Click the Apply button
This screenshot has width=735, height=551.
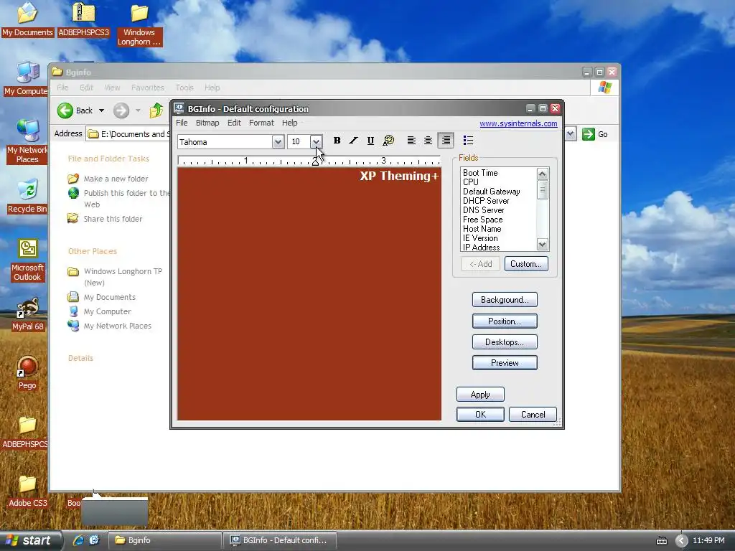pos(480,395)
